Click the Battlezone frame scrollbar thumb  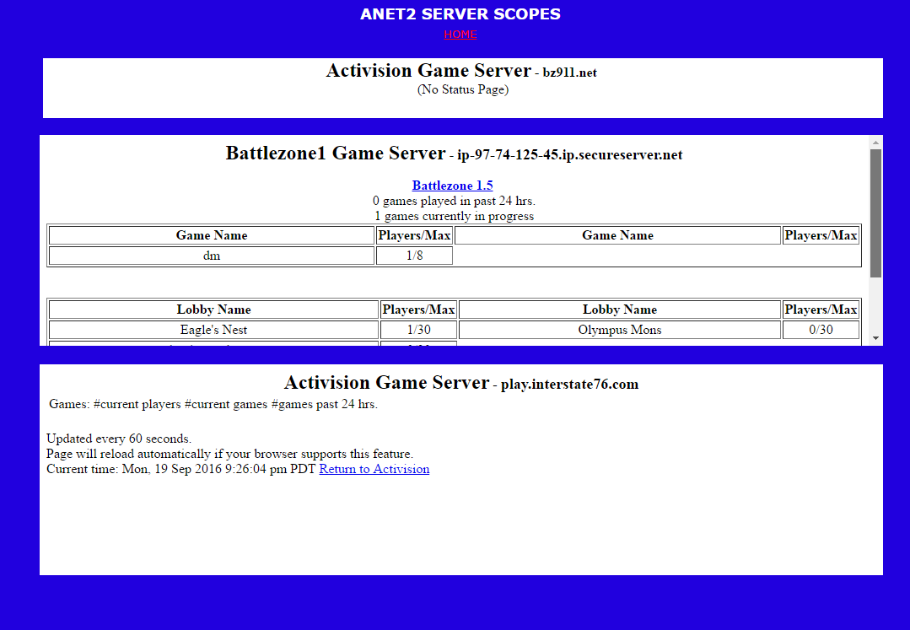[x=875, y=213]
